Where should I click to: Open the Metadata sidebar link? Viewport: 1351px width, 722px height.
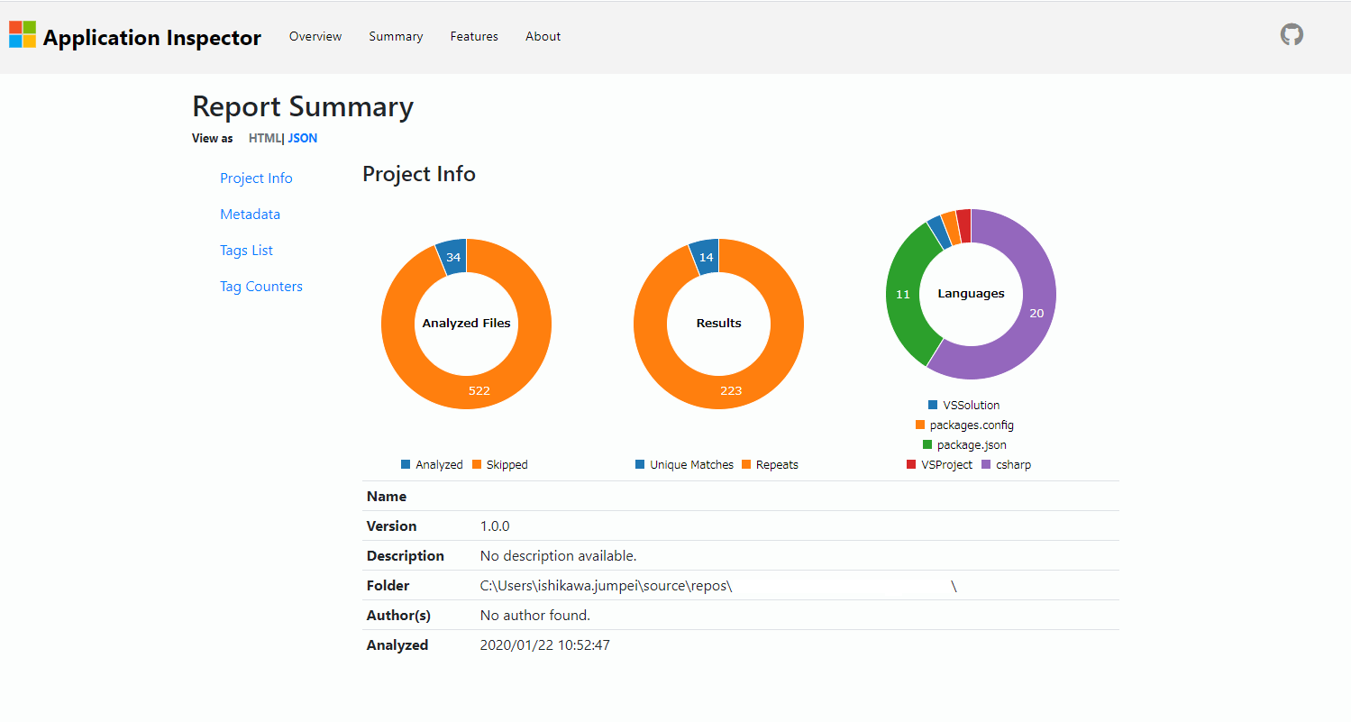pos(250,215)
